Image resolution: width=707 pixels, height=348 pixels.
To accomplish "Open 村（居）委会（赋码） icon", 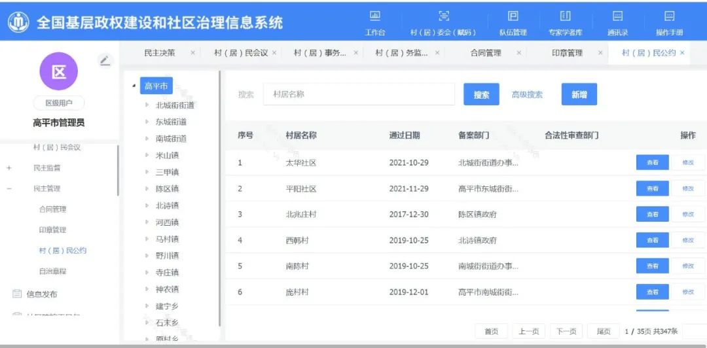I will coord(443,22).
